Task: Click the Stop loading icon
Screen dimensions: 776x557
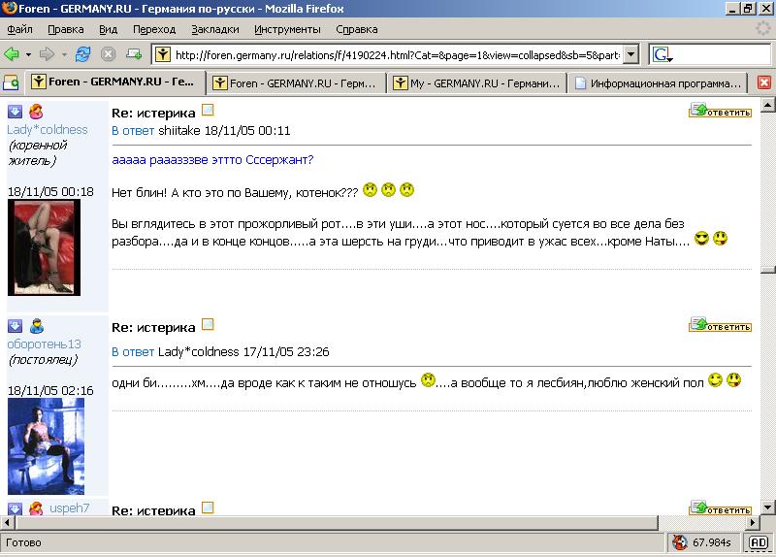Action: coord(108,54)
